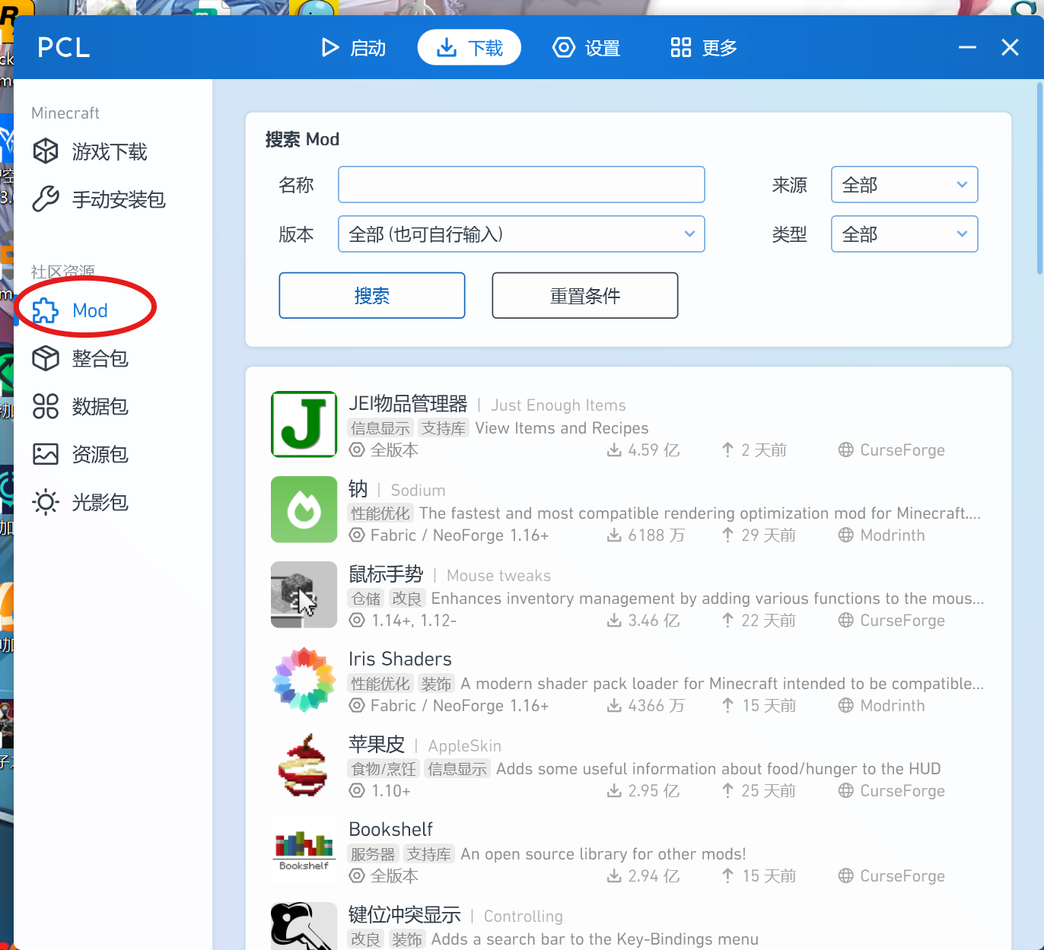This screenshot has width=1044, height=950.
Task: Click the Mouse tweaks mod icon
Action: pos(304,595)
